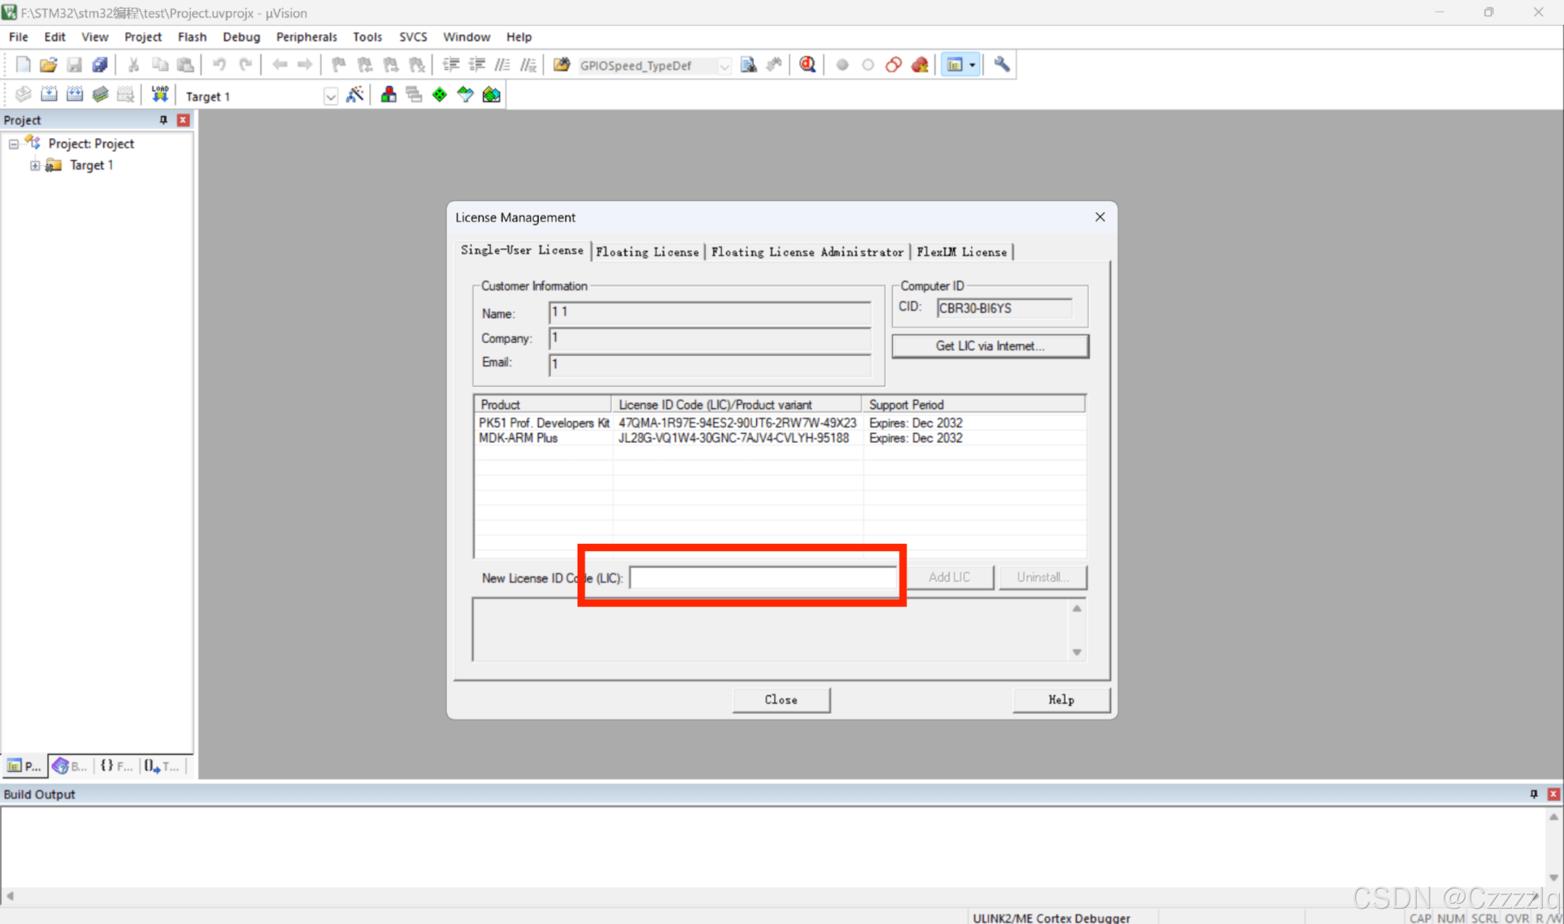This screenshot has height=924, width=1564.
Task: Click the Close button in License Management
Action: coord(780,700)
